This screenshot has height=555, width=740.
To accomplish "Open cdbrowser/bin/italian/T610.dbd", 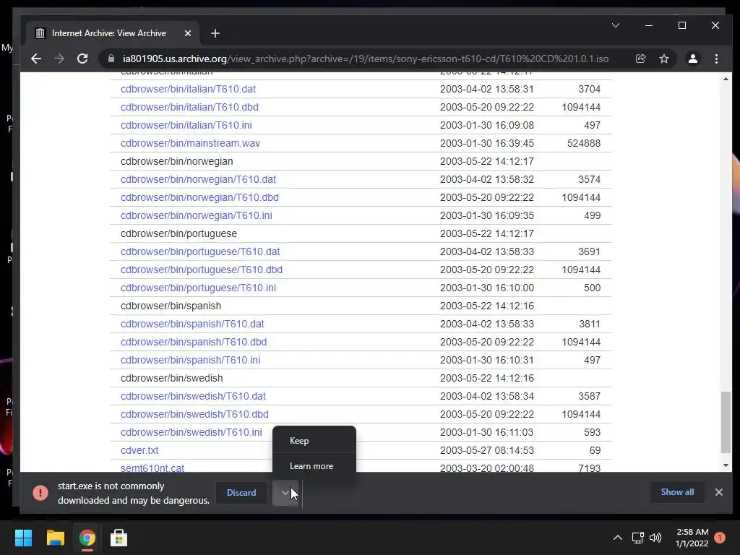I will [189, 107].
